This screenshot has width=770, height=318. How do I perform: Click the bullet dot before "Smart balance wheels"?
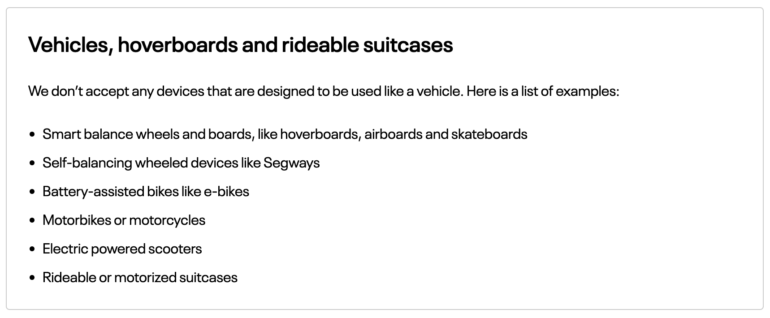coord(32,134)
